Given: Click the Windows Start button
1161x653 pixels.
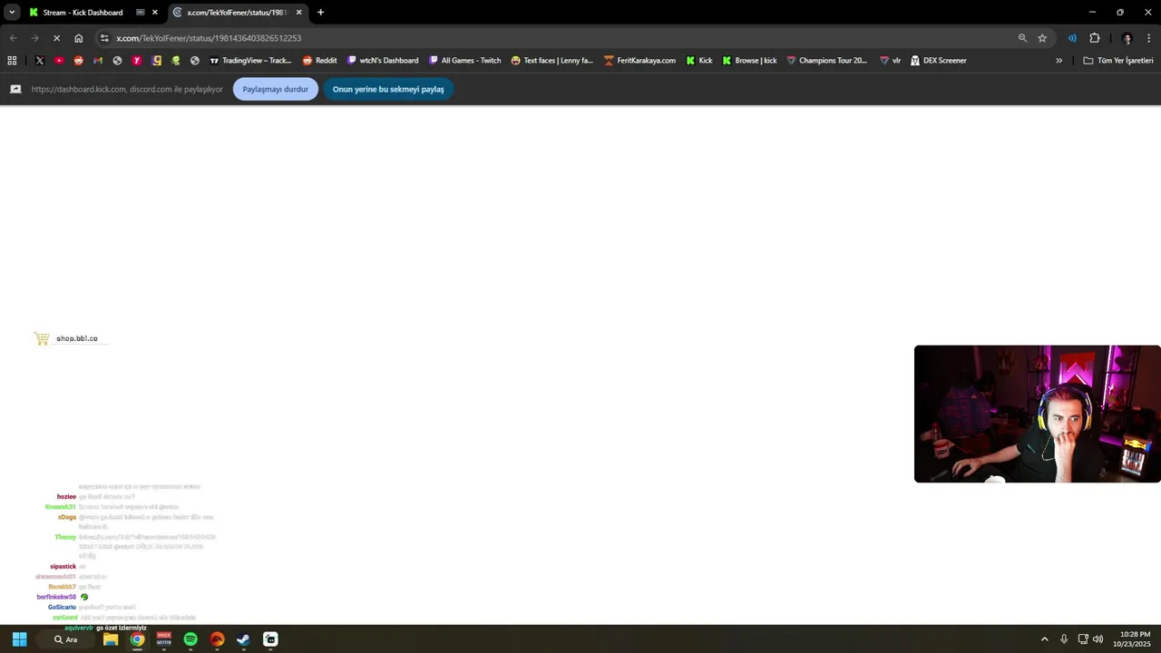Looking at the screenshot, I should (x=19, y=639).
